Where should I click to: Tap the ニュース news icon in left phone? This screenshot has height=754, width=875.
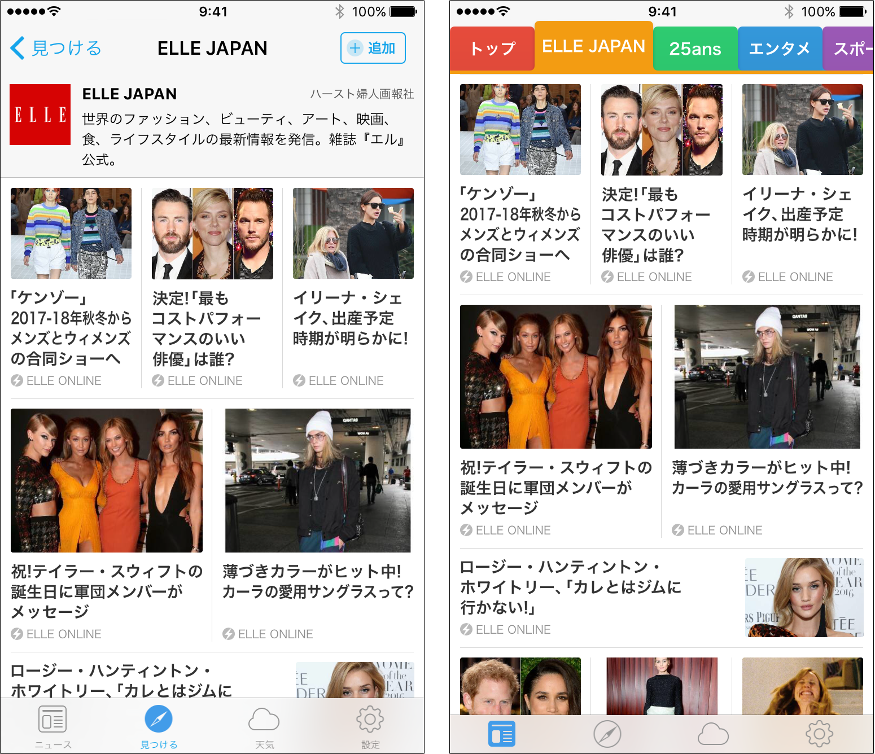click(x=53, y=720)
